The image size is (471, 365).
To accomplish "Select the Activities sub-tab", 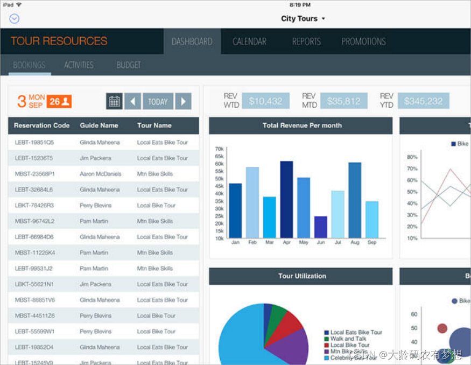I will coord(79,65).
